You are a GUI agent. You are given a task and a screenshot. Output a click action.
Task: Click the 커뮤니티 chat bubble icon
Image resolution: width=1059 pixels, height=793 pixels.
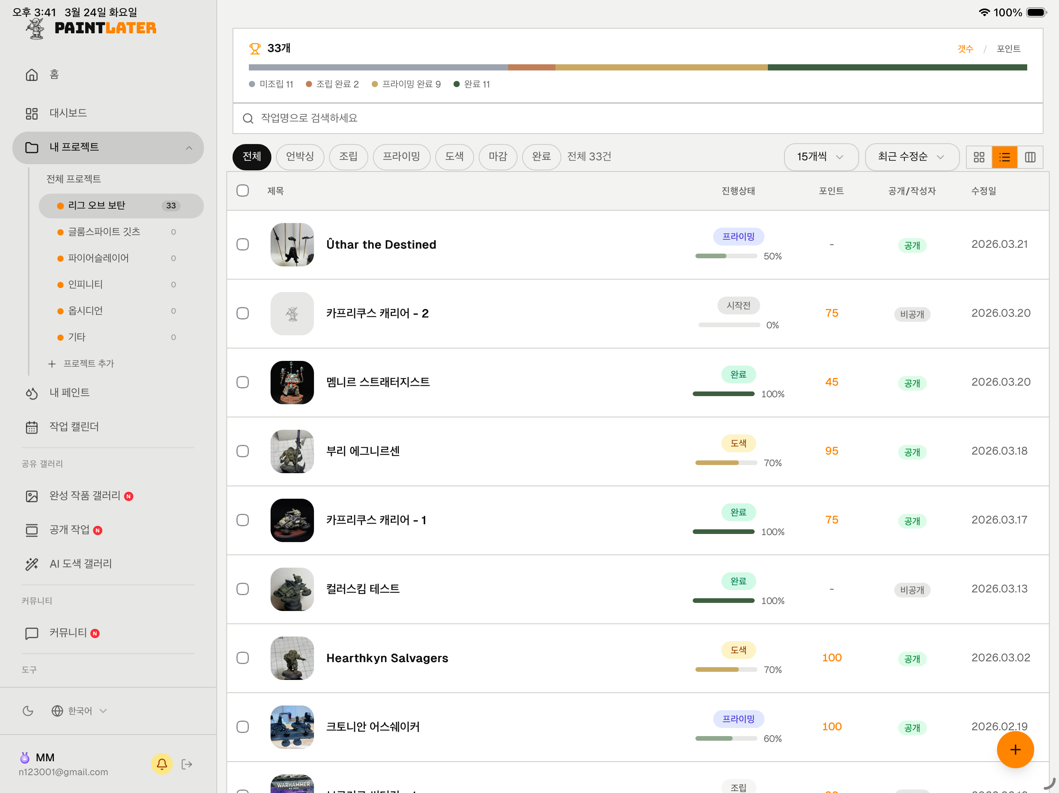pyautogui.click(x=32, y=633)
